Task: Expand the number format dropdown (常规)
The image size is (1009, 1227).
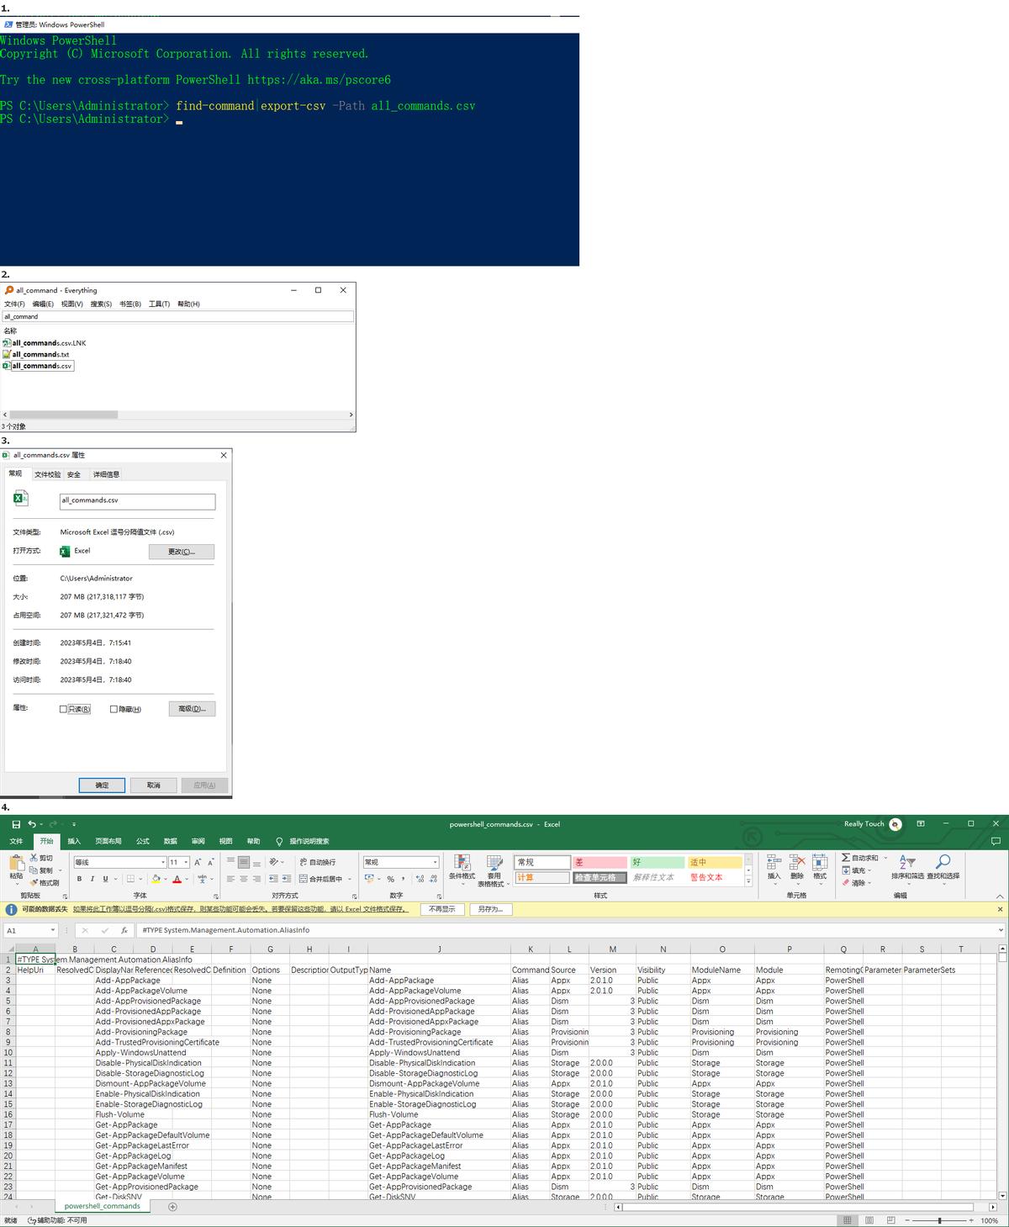Action: (435, 862)
